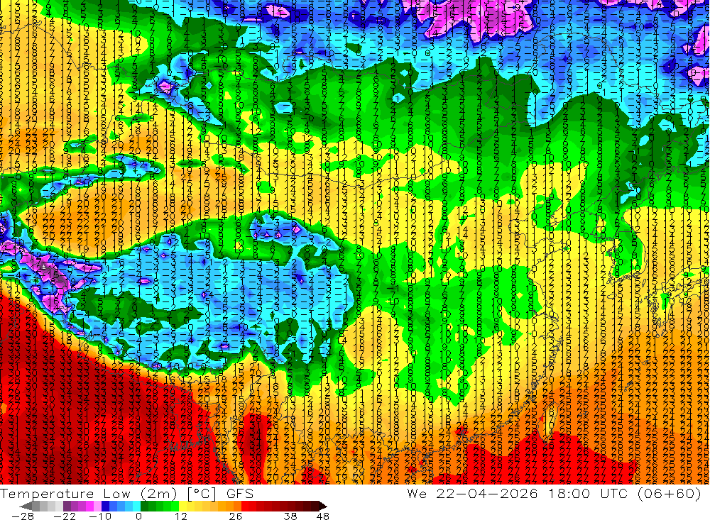The height and width of the screenshot is (520, 710).
Task: Click the date "We 22-04-2026 18:00 UTC (06+60)"
Action: point(554,493)
